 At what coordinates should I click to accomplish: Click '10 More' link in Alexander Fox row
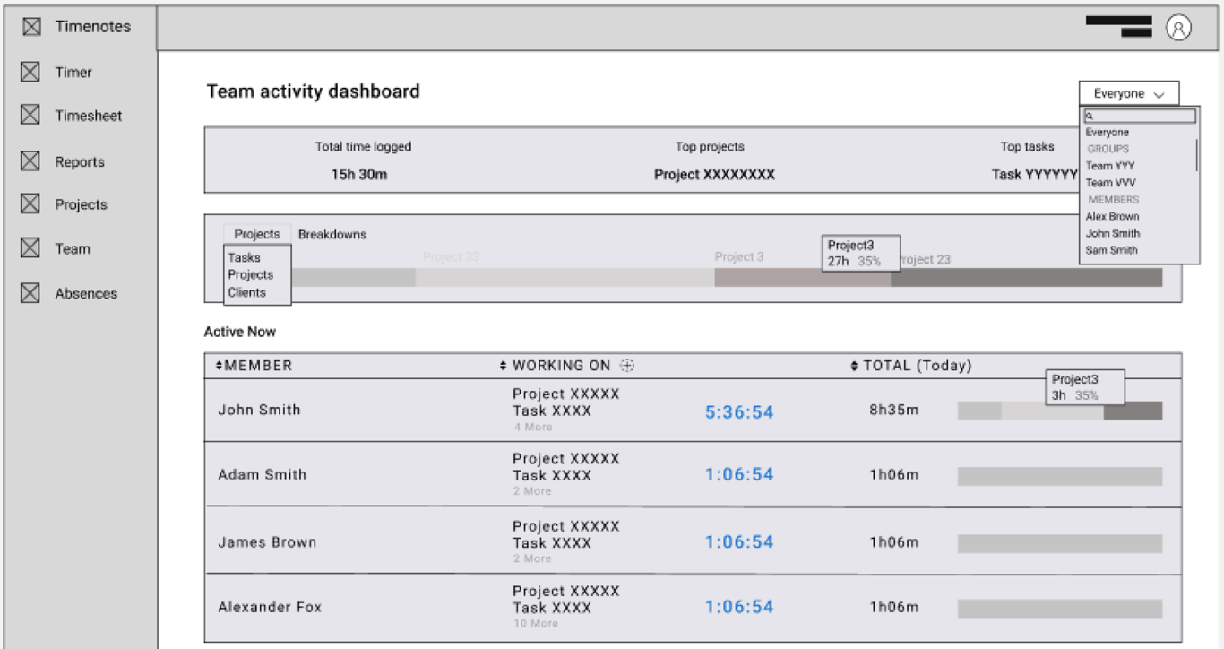tap(536, 623)
